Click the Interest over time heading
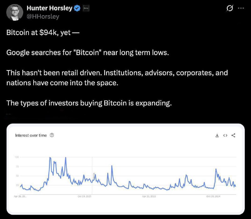 pos(31,135)
